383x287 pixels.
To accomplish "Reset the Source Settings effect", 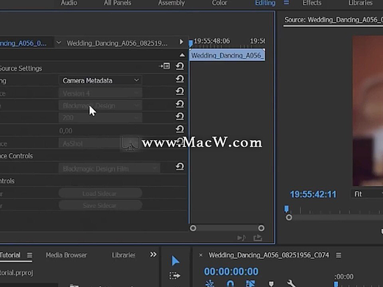I will [180, 66].
